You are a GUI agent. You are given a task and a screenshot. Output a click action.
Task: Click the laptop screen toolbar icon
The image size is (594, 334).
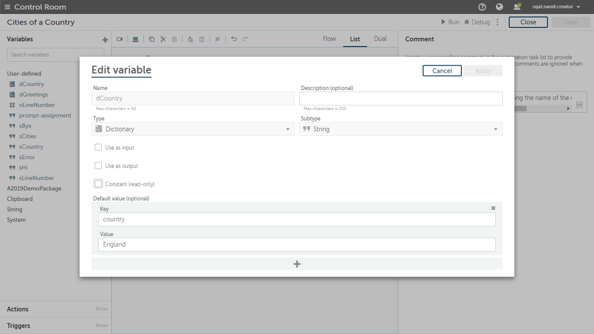[x=135, y=39]
